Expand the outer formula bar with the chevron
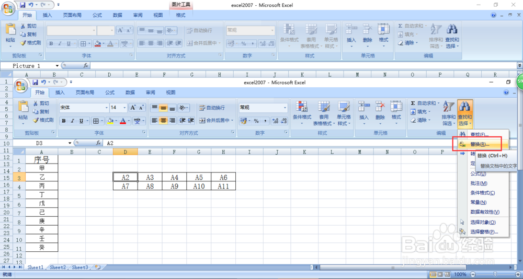Image resolution: width=523 pixels, height=279 pixels. coord(520,66)
